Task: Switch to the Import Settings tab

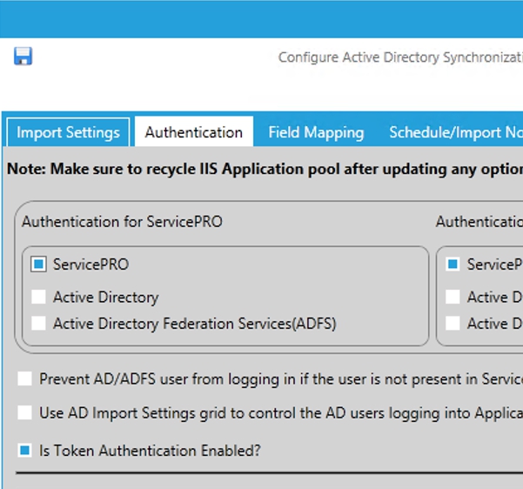Action: point(68,132)
